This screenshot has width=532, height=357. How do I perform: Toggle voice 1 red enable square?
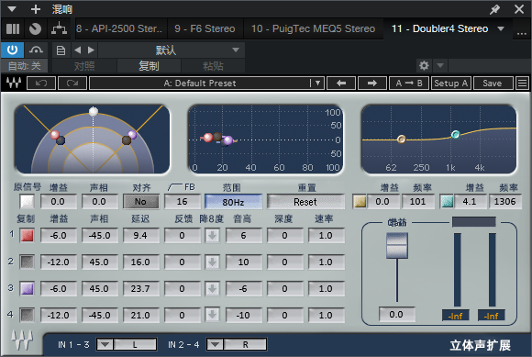pos(28,235)
